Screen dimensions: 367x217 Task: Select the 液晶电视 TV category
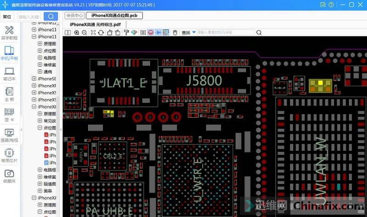point(9,136)
